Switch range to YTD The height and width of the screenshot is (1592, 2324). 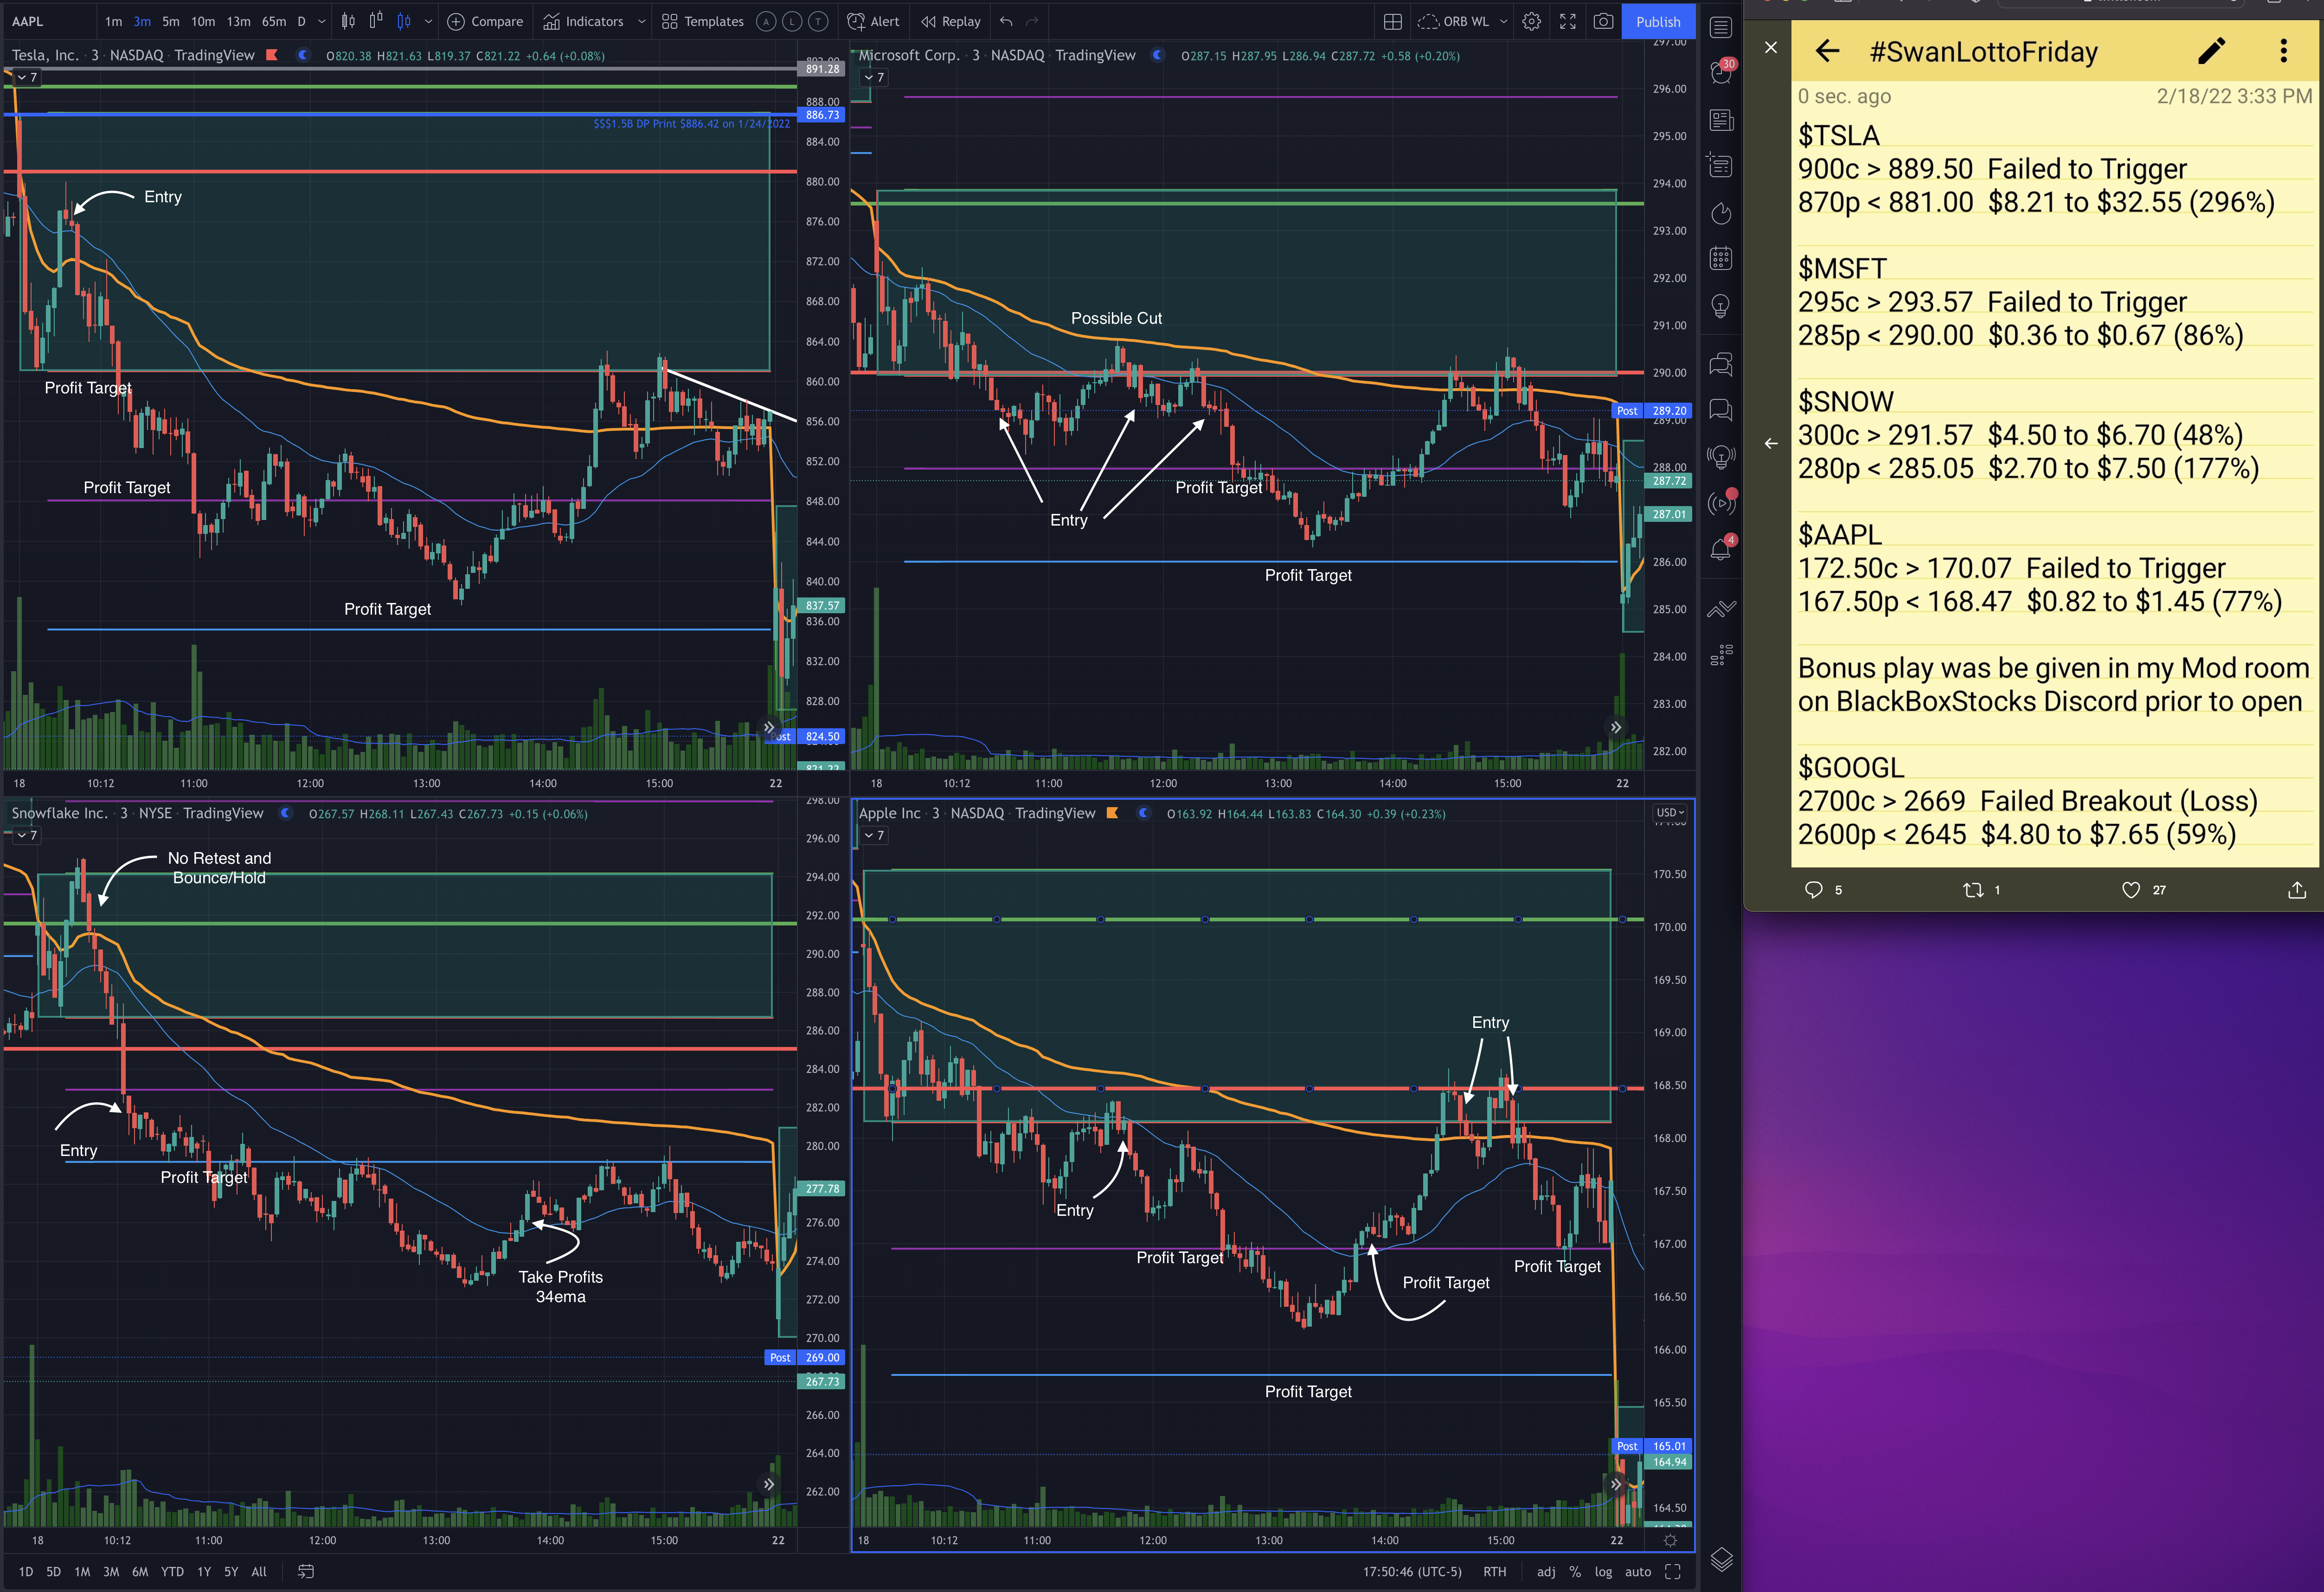[172, 1572]
